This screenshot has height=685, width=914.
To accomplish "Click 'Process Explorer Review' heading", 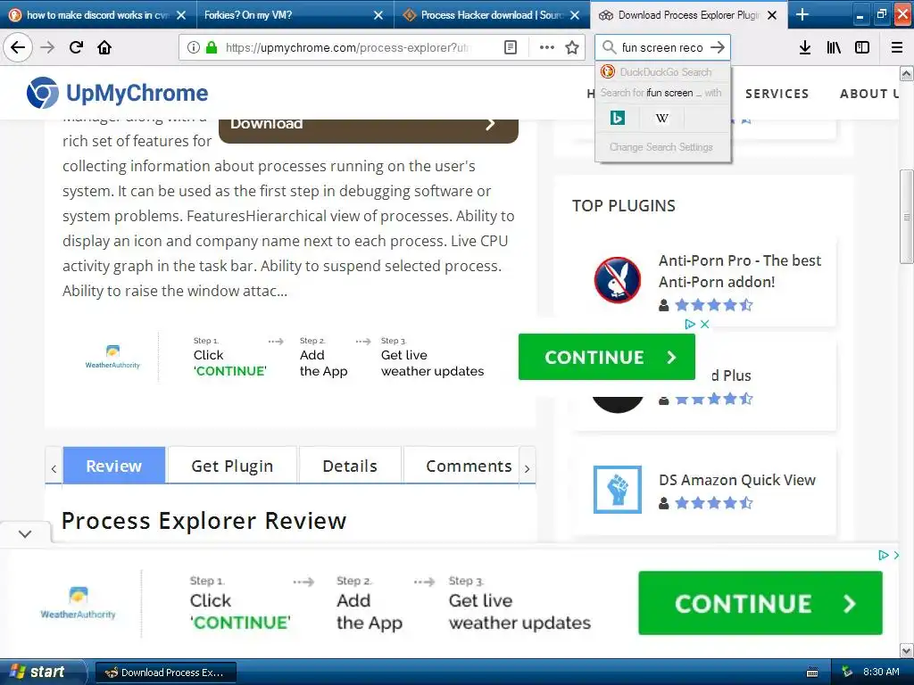I will pos(204,521).
